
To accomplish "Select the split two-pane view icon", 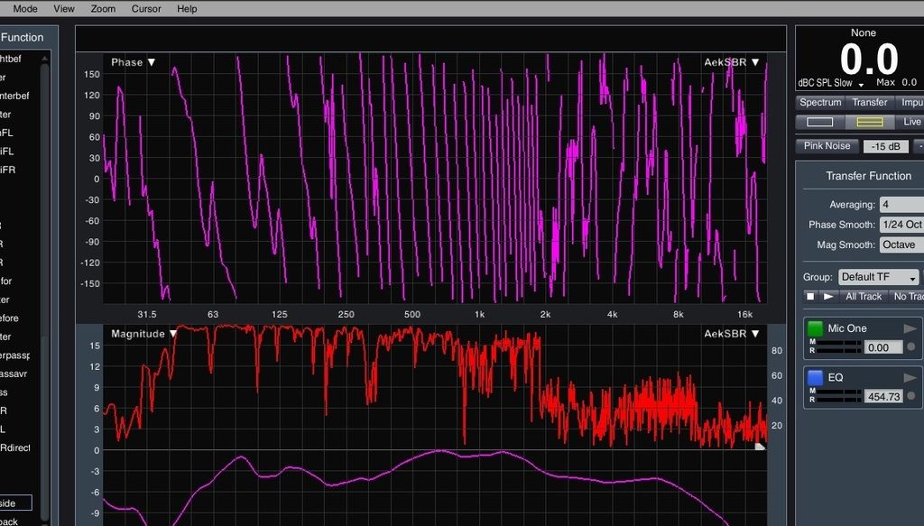I will [x=869, y=122].
